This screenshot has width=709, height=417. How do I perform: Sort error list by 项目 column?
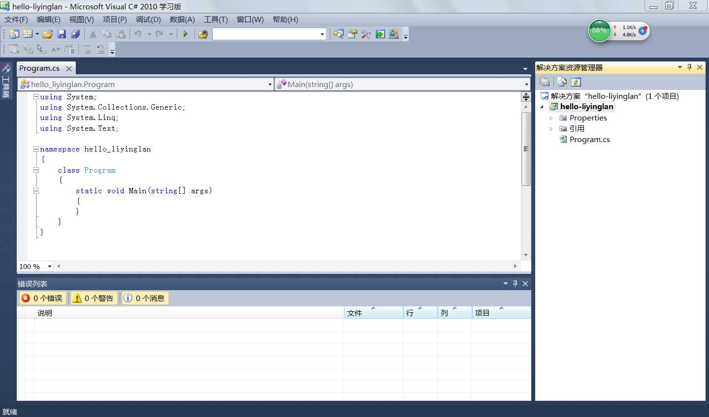click(x=501, y=313)
